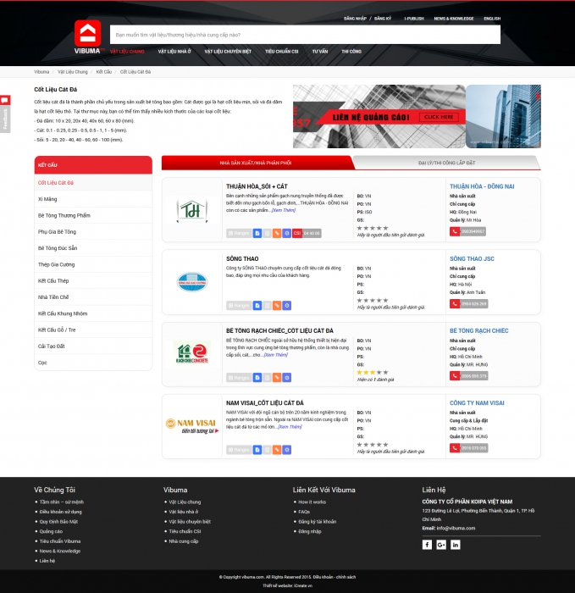This screenshot has width=575, height=593.
Task: Open I-Publish header link
Action: point(414,19)
